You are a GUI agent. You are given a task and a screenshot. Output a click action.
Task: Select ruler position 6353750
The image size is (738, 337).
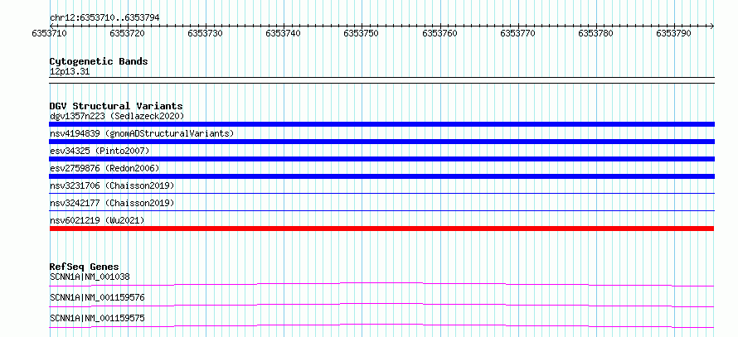361,33
